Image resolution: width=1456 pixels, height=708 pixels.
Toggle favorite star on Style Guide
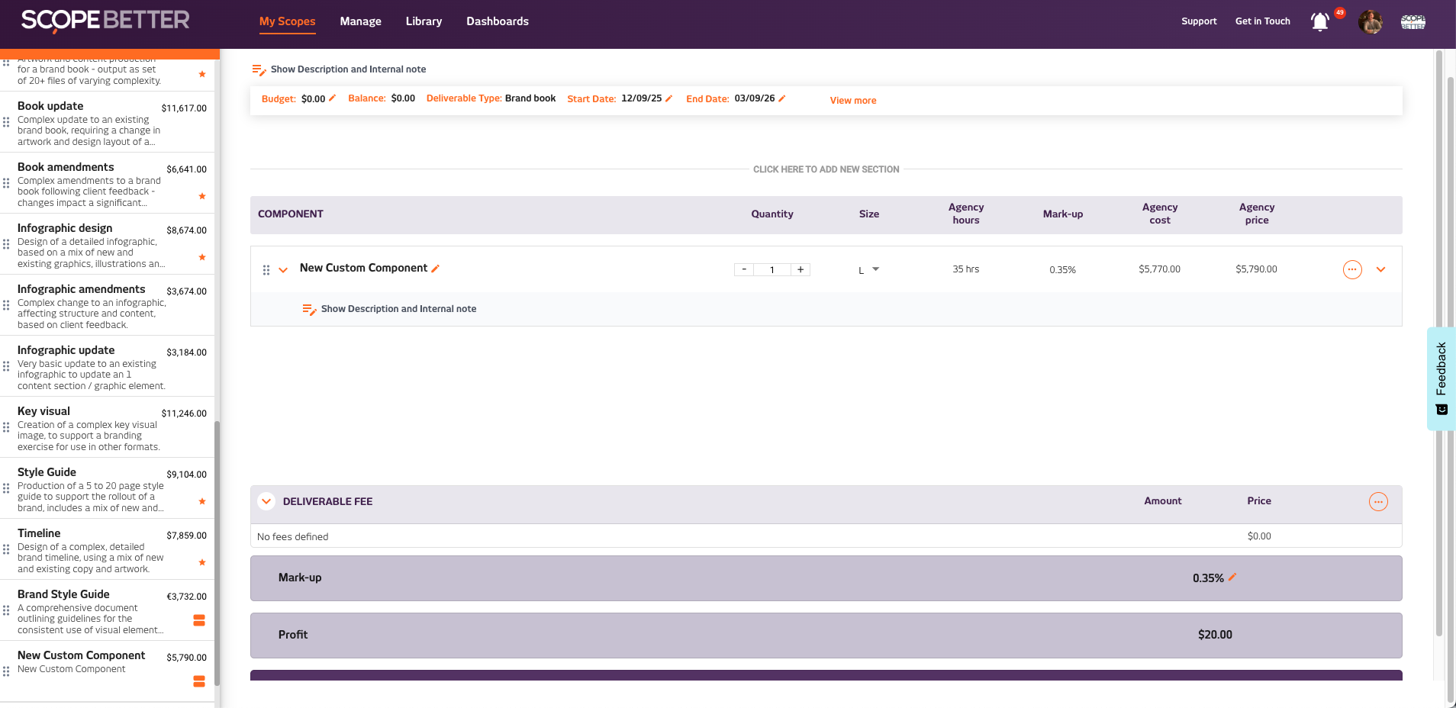[202, 501]
